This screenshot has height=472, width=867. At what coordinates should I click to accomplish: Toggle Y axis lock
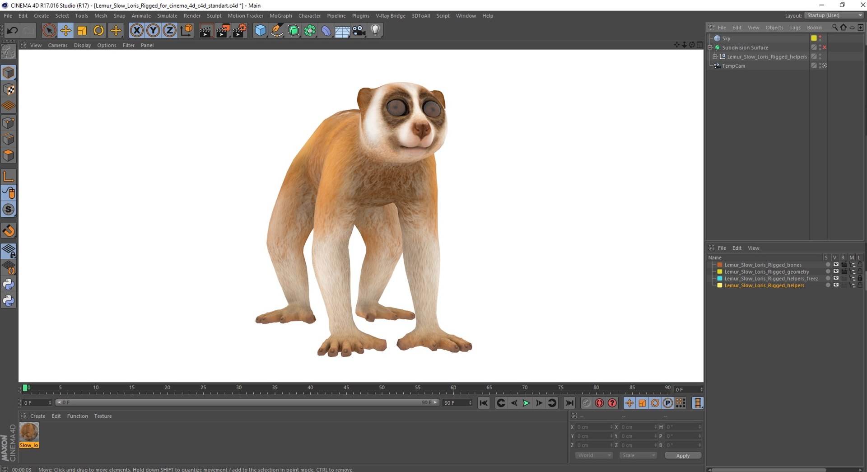coord(153,31)
